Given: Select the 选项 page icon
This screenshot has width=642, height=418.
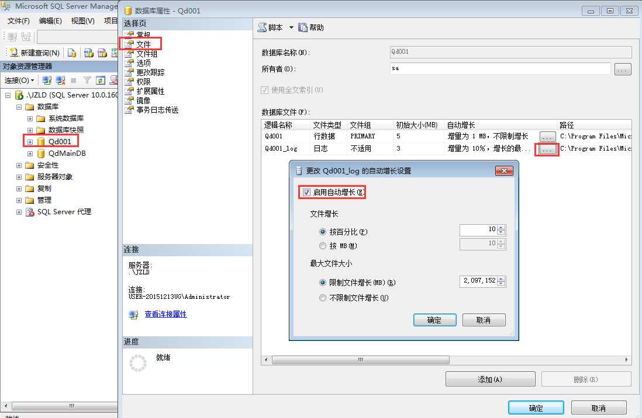Looking at the screenshot, I should pyautogui.click(x=129, y=62).
